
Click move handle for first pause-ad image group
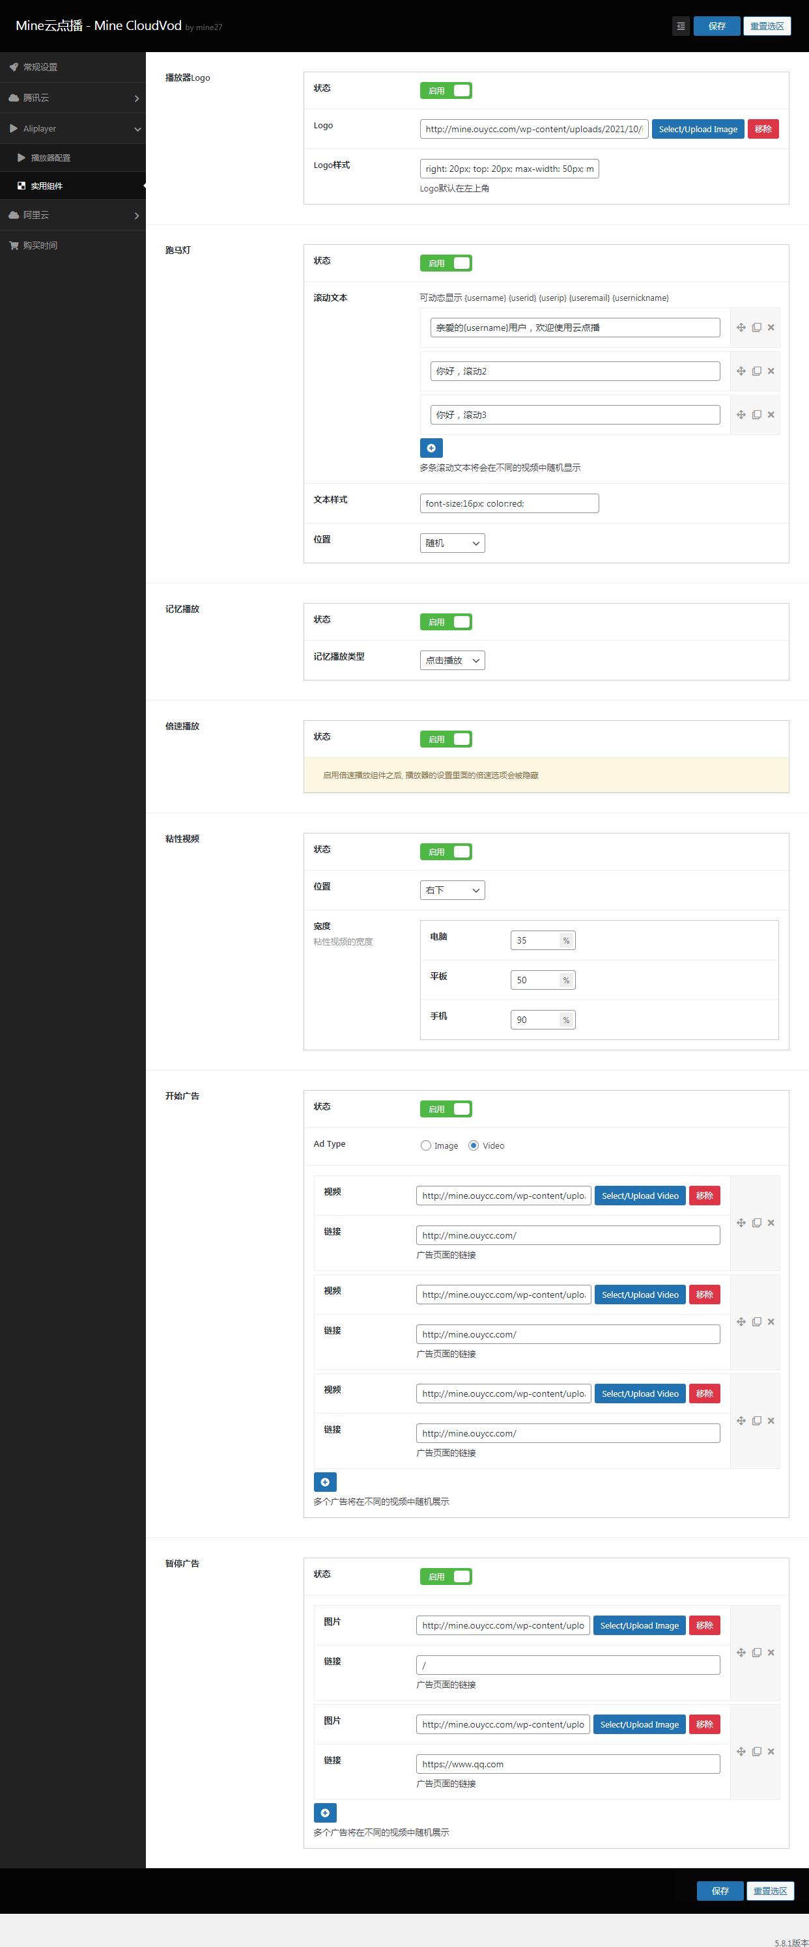click(741, 1652)
